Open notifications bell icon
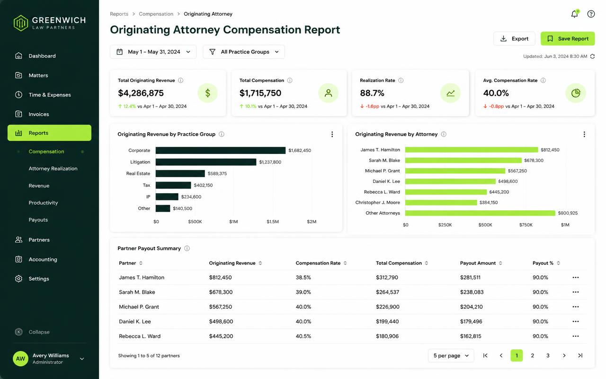Image resolution: width=606 pixels, height=379 pixels. [574, 14]
